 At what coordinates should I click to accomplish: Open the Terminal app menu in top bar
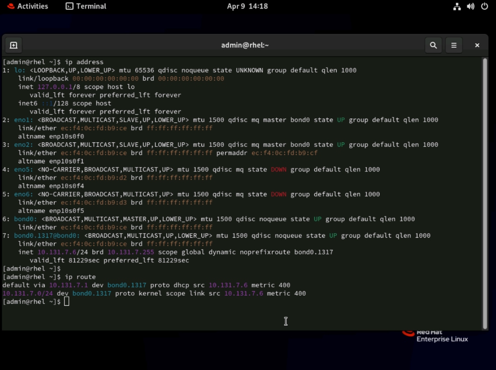click(x=86, y=6)
